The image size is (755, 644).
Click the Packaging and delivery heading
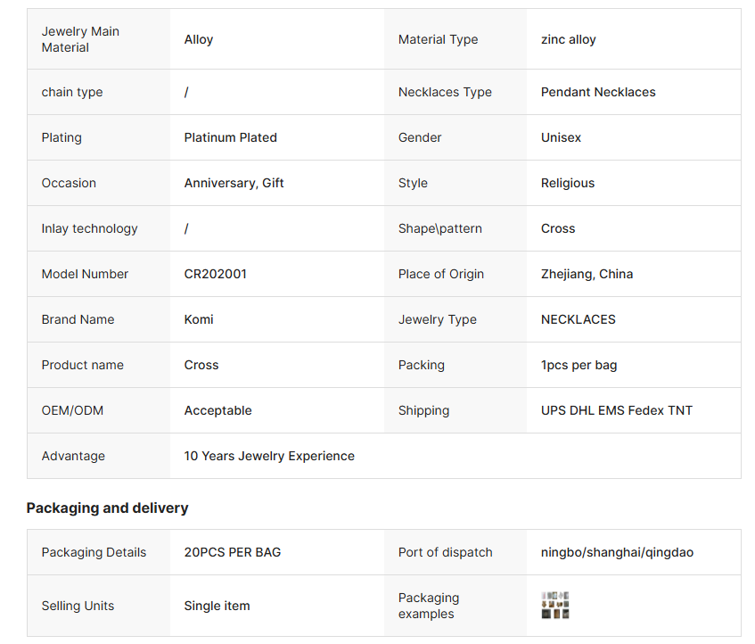tap(107, 508)
